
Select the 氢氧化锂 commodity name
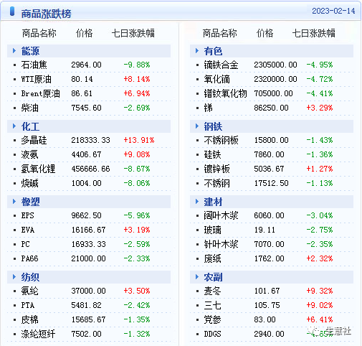[x=38, y=169]
